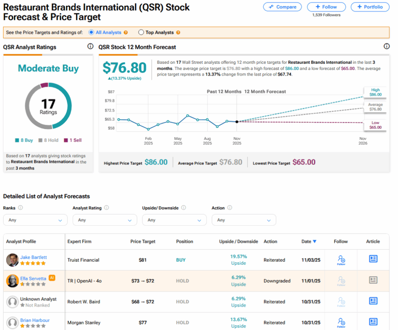The image size is (398, 330).
Task: Add the stock via the Portfolio button
Action: click(370, 7)
